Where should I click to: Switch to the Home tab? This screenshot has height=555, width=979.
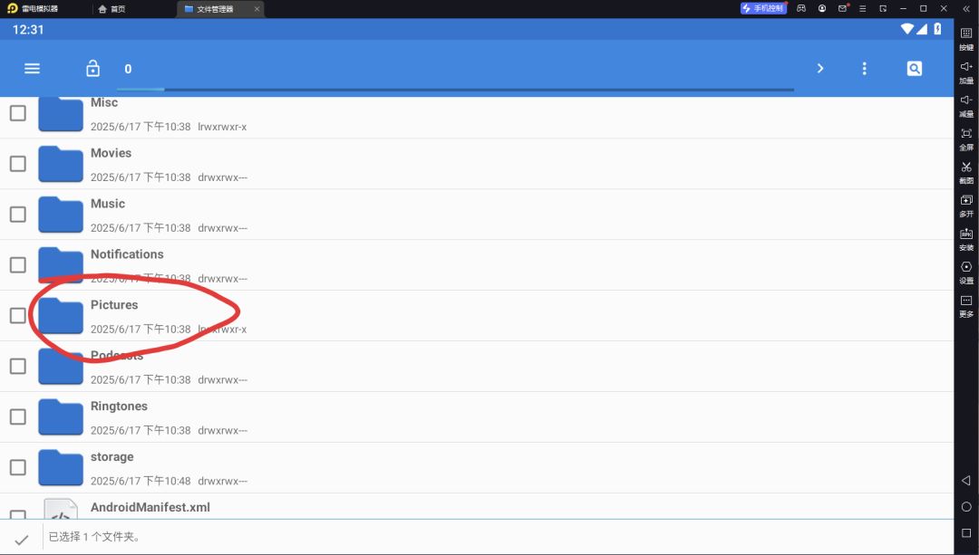tap(111, 9)
